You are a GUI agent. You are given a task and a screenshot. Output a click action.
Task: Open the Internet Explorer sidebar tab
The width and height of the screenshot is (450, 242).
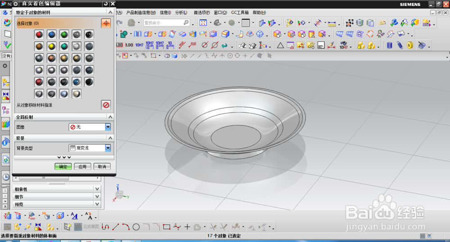pyautogui.click(x=6, y=159)
